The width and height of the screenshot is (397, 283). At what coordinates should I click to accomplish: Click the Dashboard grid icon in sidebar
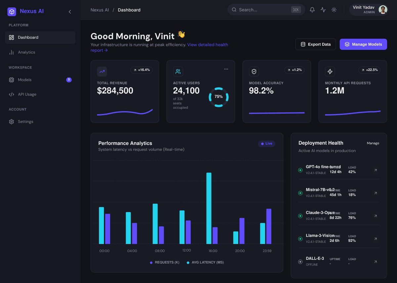point(12,37)
